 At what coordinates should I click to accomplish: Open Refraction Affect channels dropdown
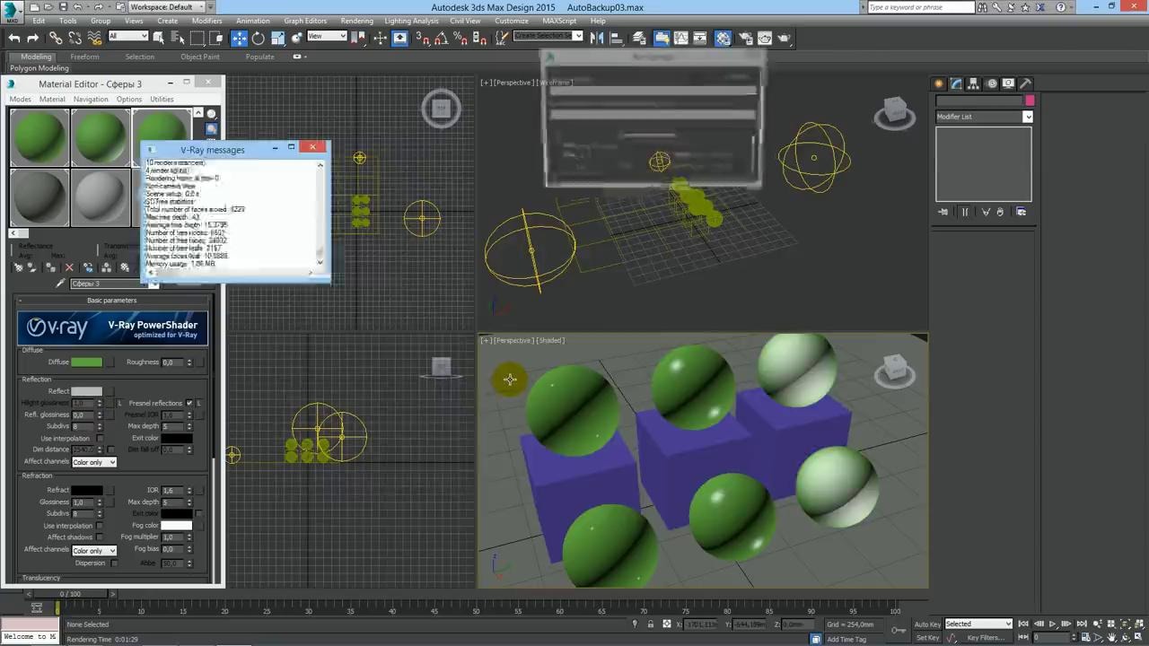point(94,550)
